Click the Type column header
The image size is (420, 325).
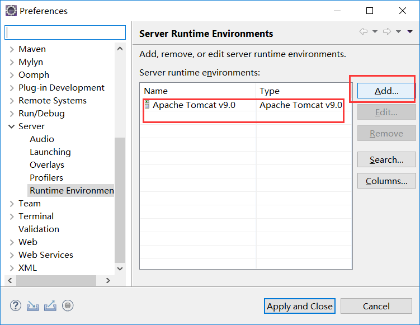(304, 91)
